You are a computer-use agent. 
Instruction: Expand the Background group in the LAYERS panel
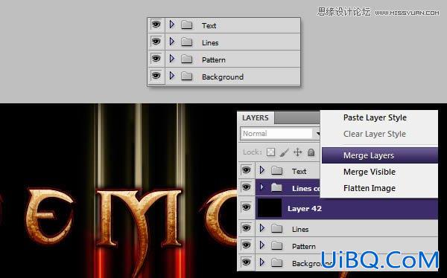(x=262, y=262)
